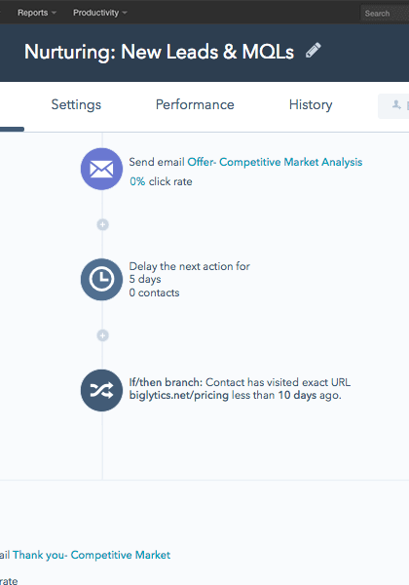The width and height of the screenshot is (409, 585).
Task: Switch to the Settings tab
Action: [x=76, y=105]
